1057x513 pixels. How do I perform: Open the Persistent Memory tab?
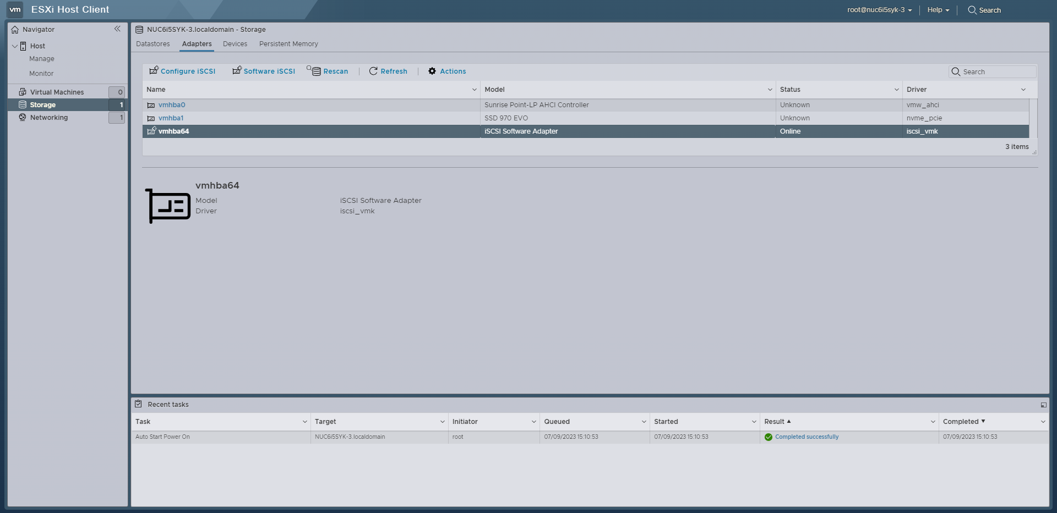coord(288,44)
